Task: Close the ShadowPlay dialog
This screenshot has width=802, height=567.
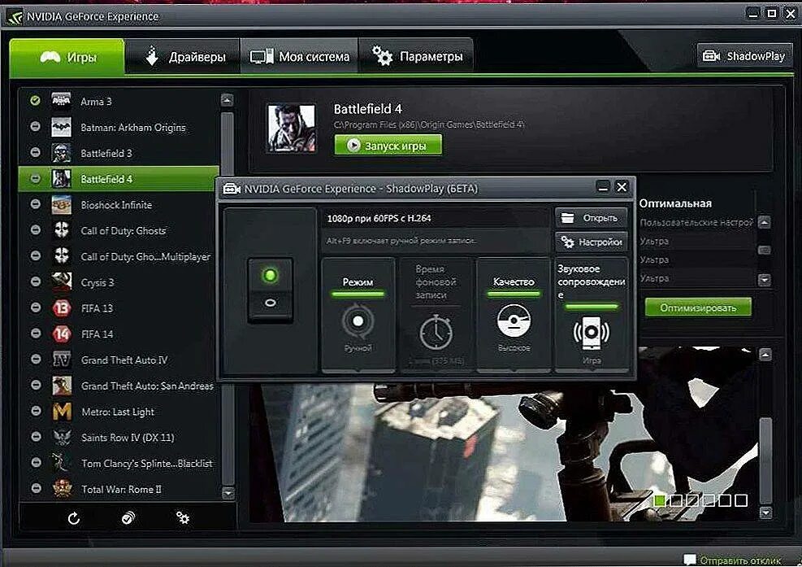Action: (622, 187)
